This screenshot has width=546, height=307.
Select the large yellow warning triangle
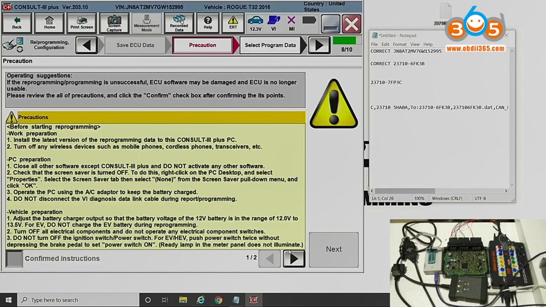334,104
